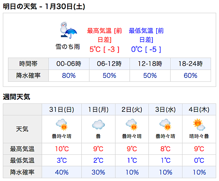Click the 10℃ high for 31日
The width and height of the screenshot is (219, 181).
pyautogui.click(x=62, y=149)
